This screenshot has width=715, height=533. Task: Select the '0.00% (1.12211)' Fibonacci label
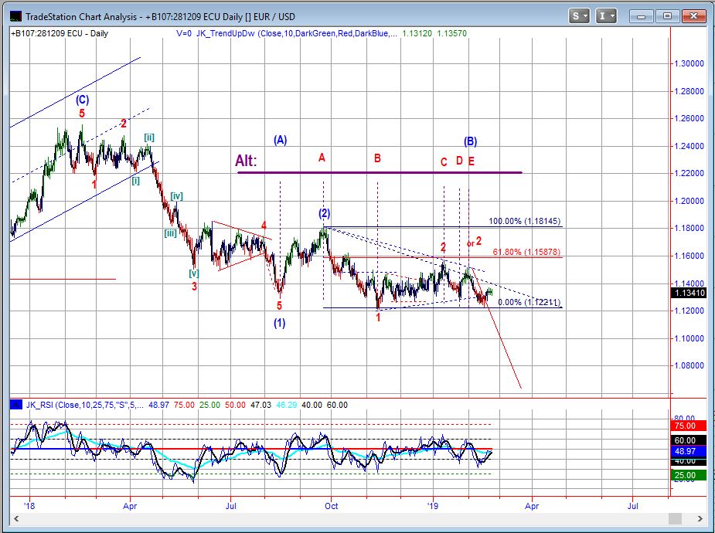click(529, 302)
